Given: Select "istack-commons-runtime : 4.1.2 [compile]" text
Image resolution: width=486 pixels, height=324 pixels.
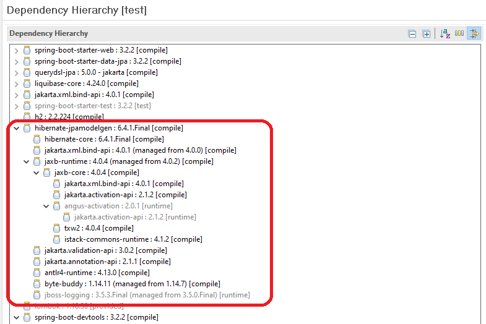Looking at the screenshot, I should point(133,239).
